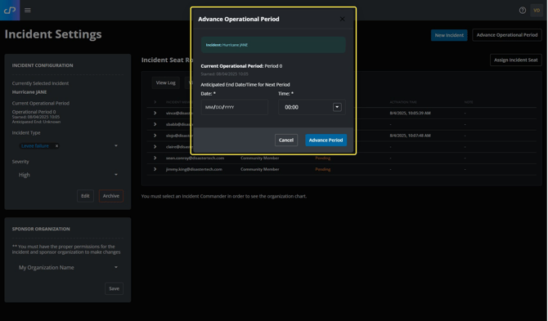Image resolution: width=548 pixels, height=321 pixels.
Task: Close the Advance Operational Period dialog
Action: (343, 19)
